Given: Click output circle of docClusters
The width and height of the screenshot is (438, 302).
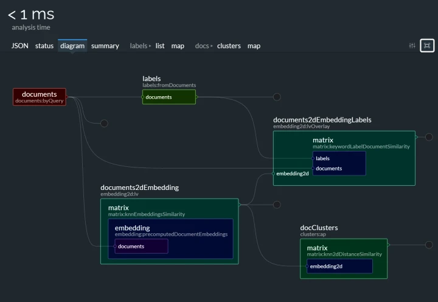Looking at the screenshot, I should coord(429,245).
